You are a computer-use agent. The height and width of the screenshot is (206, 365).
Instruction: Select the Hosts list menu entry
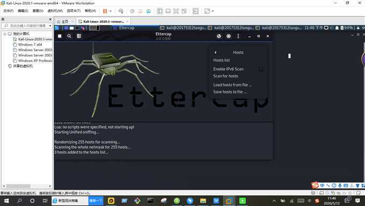click(221, 60)
